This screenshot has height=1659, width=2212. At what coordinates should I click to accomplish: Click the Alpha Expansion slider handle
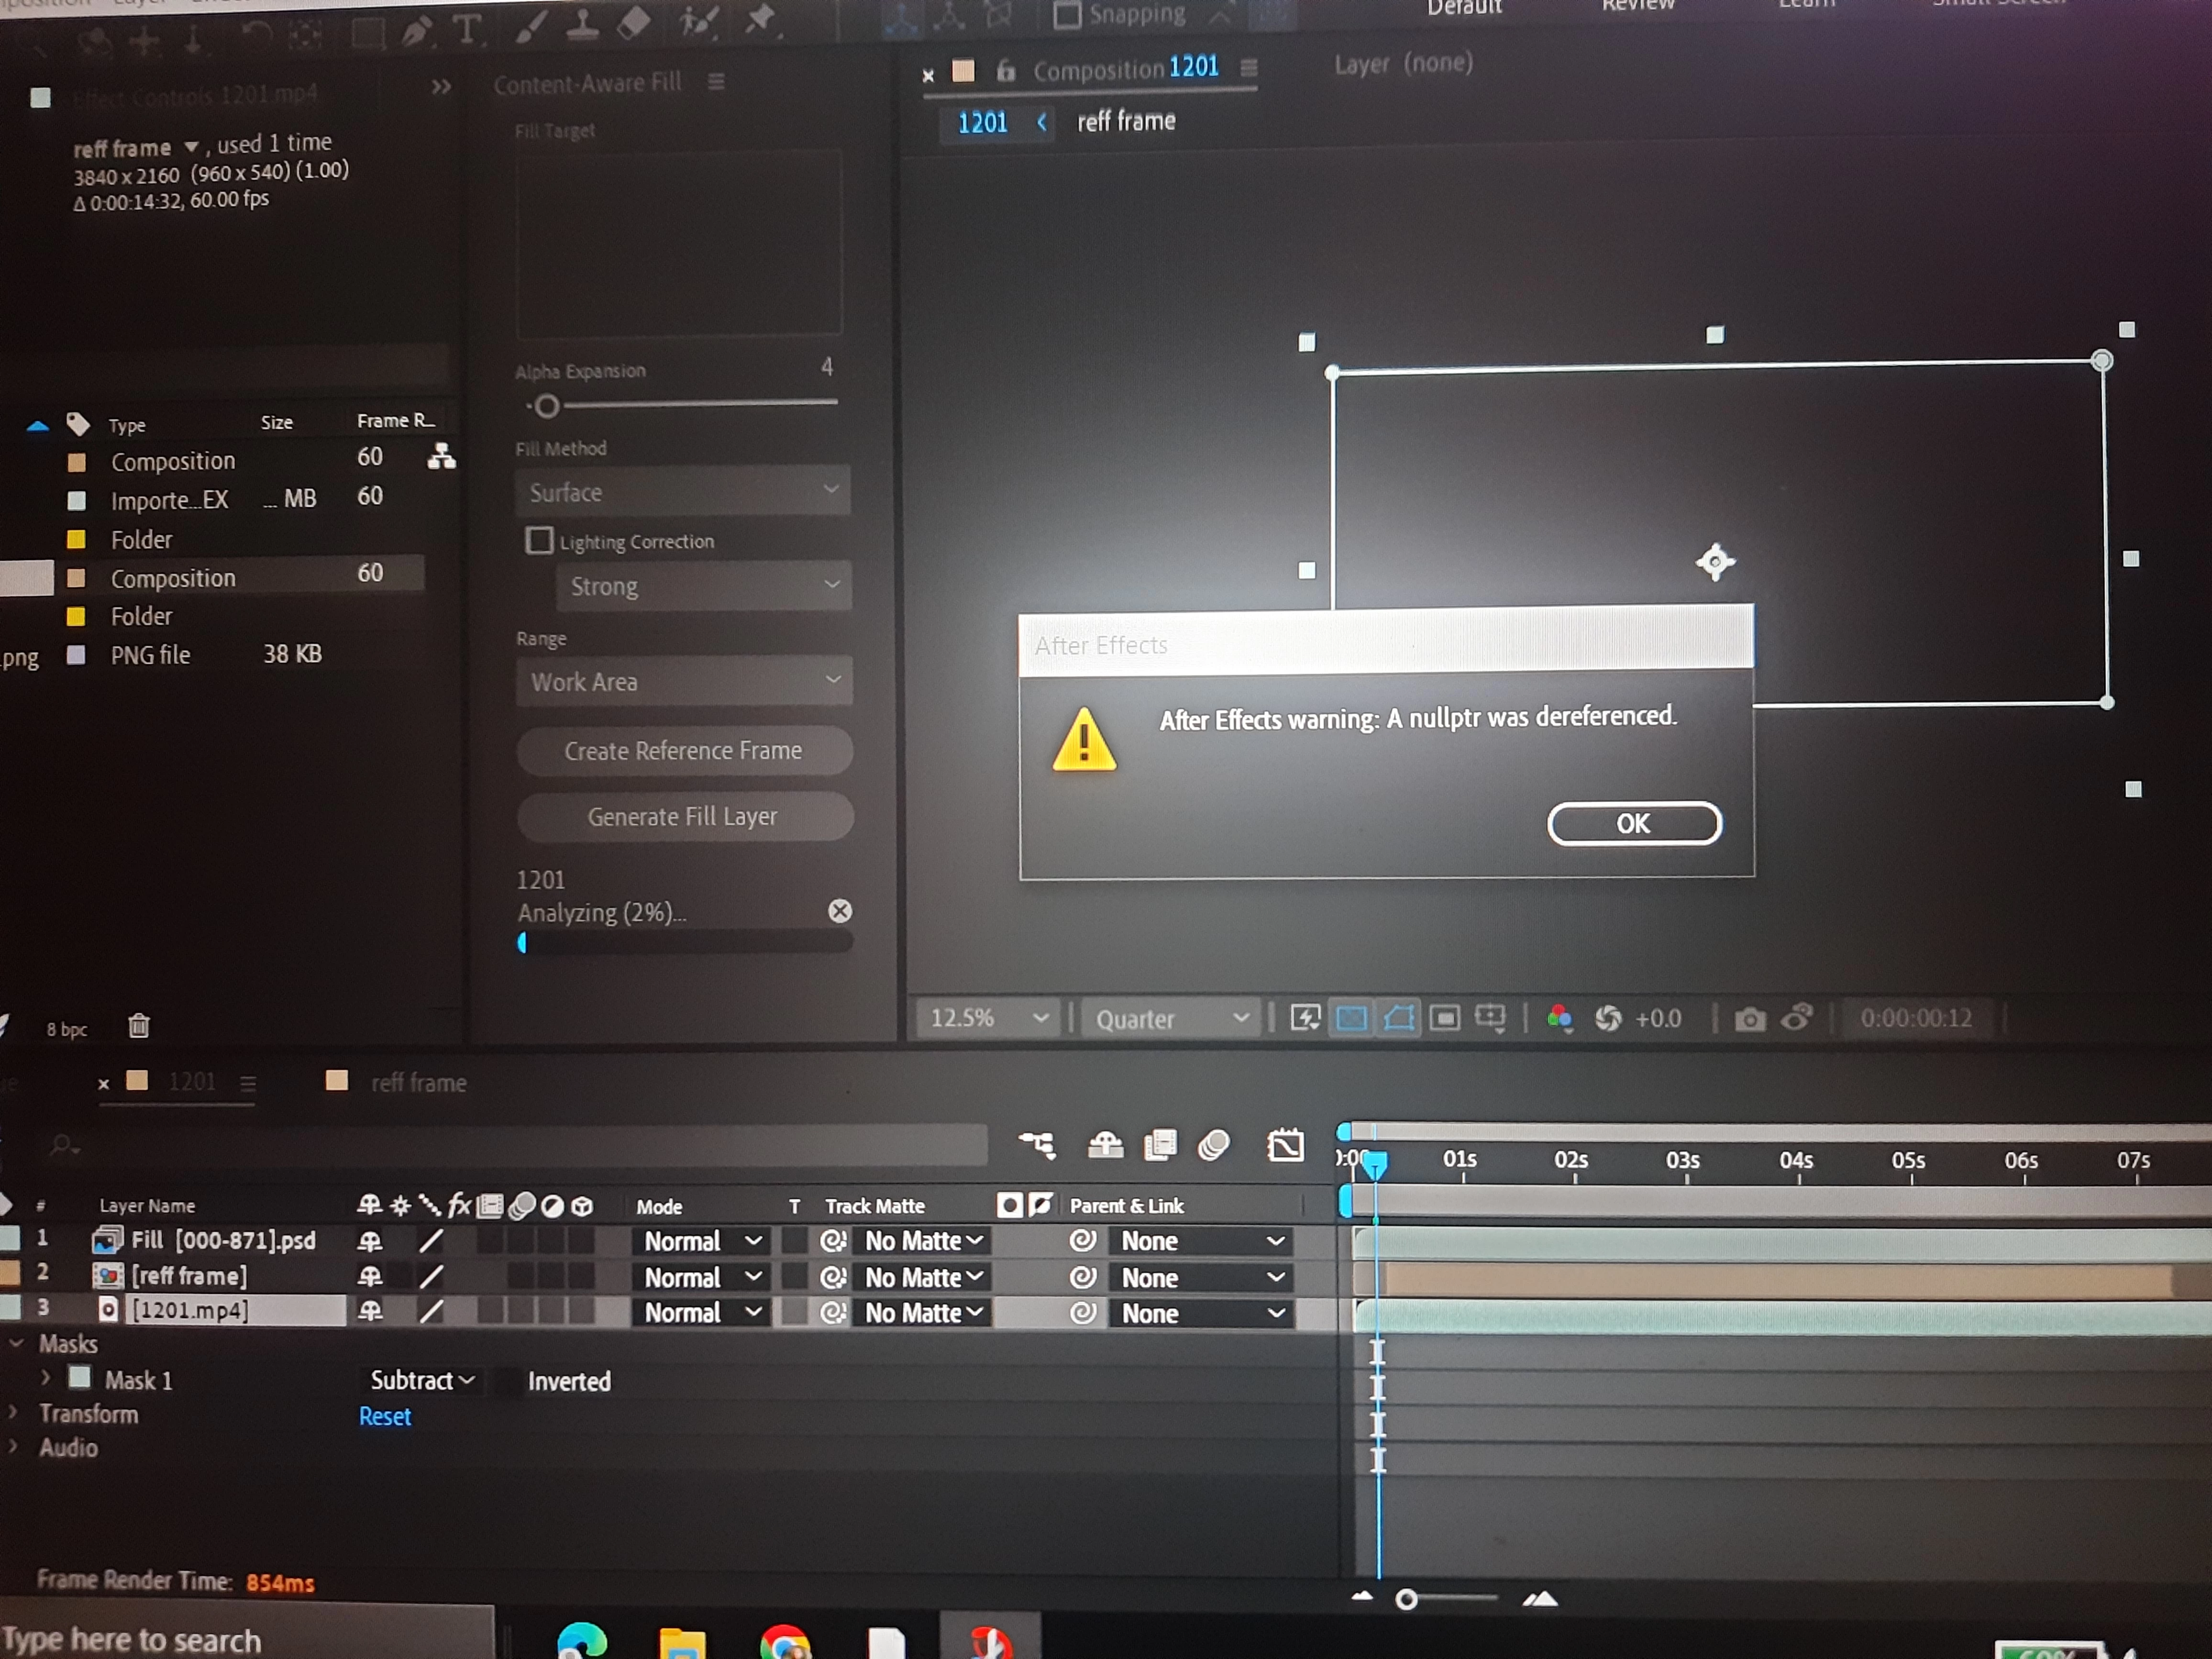point(546,407)
